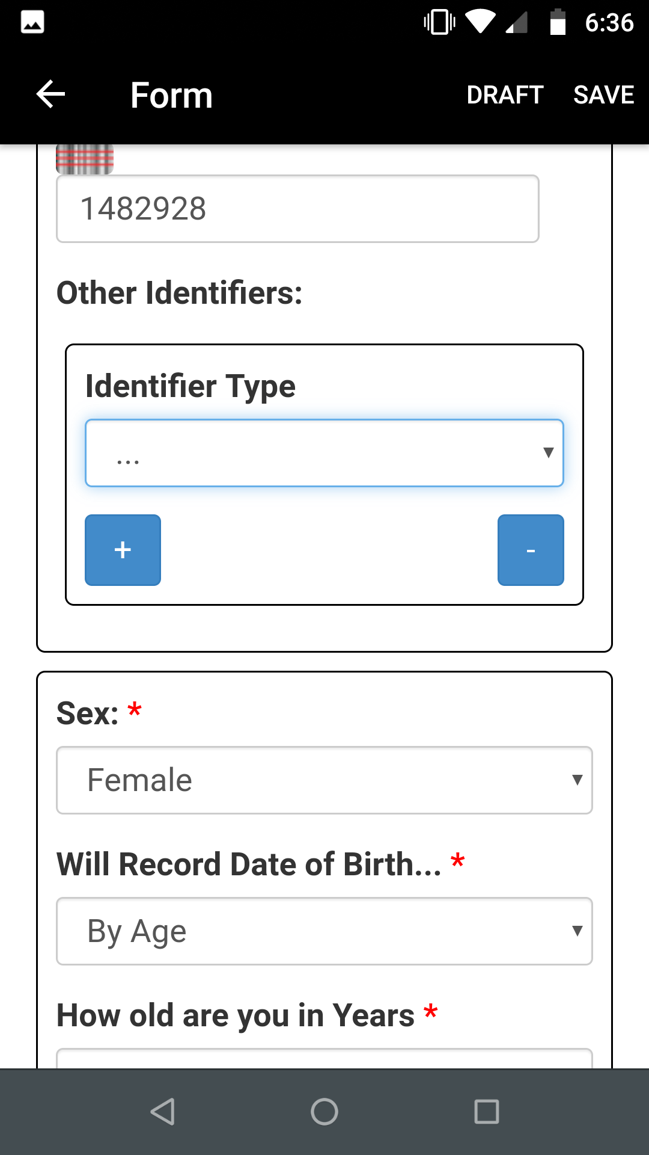Tap the barcode scanner icon
The image size is (649, 1155).
click(x=85, y=159)
